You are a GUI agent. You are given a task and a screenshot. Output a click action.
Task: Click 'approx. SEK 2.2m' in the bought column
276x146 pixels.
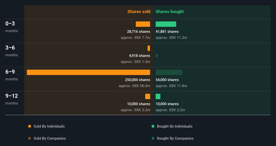click(170, 110)
